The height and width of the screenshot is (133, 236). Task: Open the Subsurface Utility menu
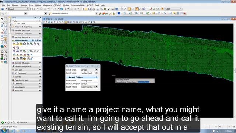tap(78, 5)
